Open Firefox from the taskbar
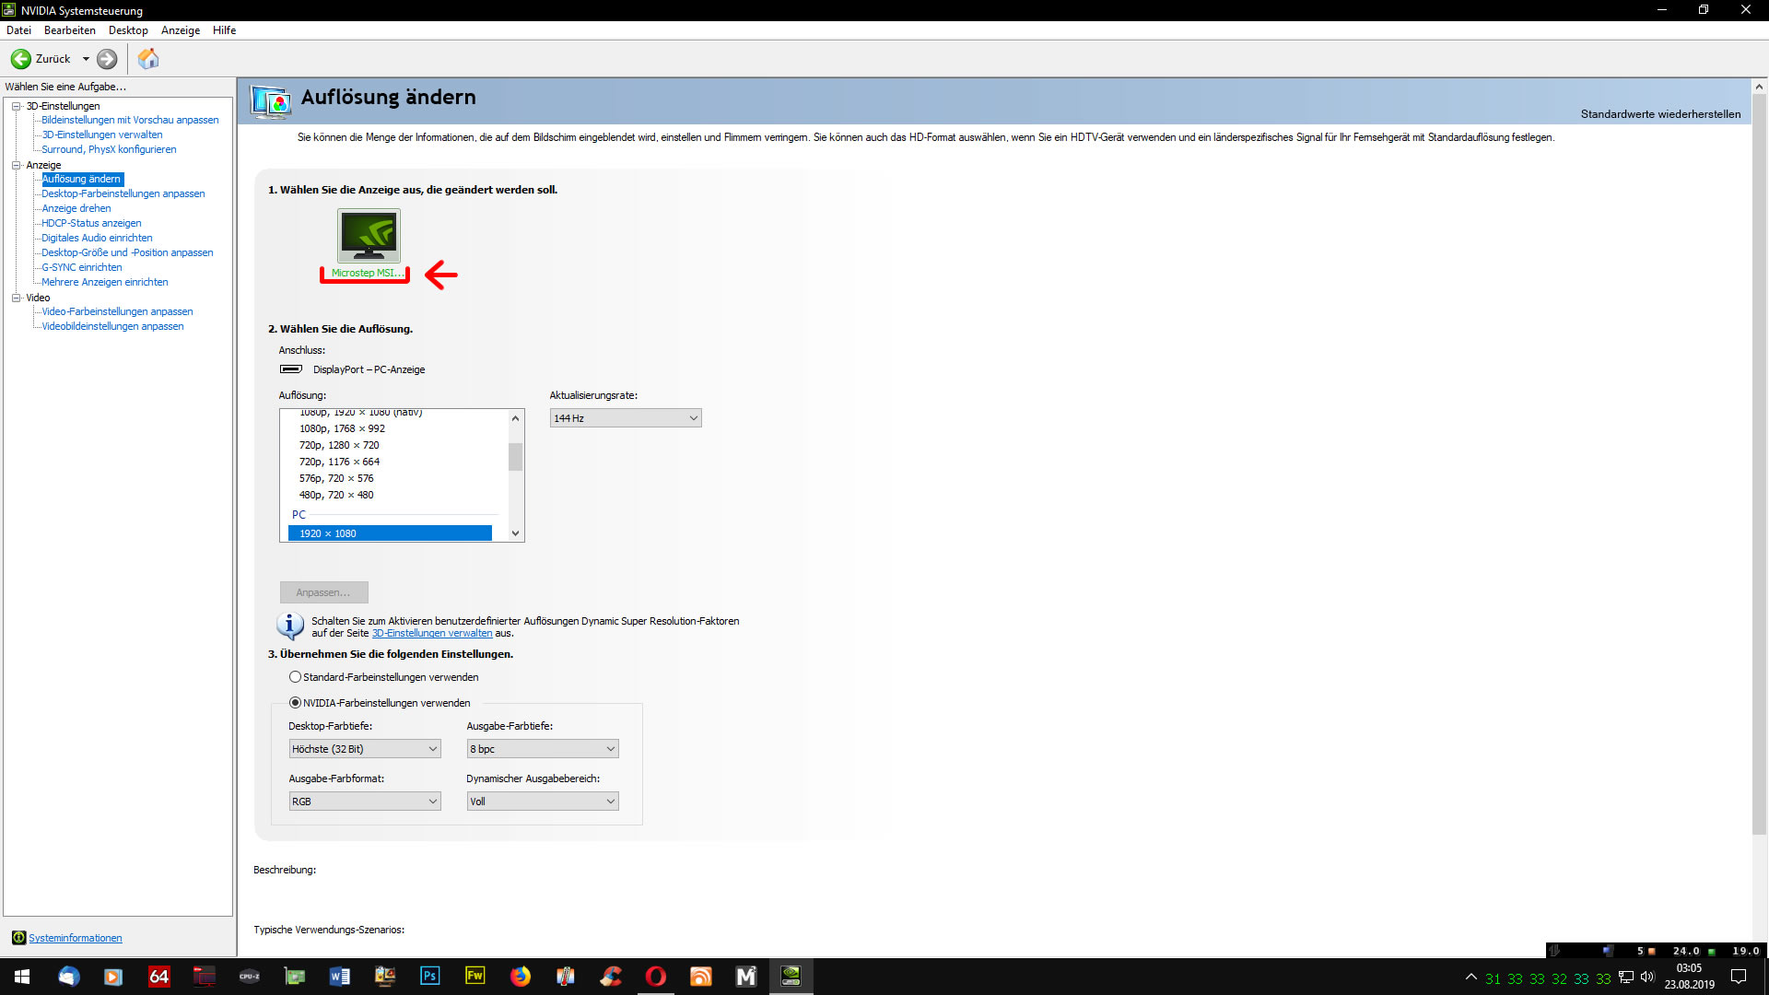1769x995 pixels. (x=521, y=976)
